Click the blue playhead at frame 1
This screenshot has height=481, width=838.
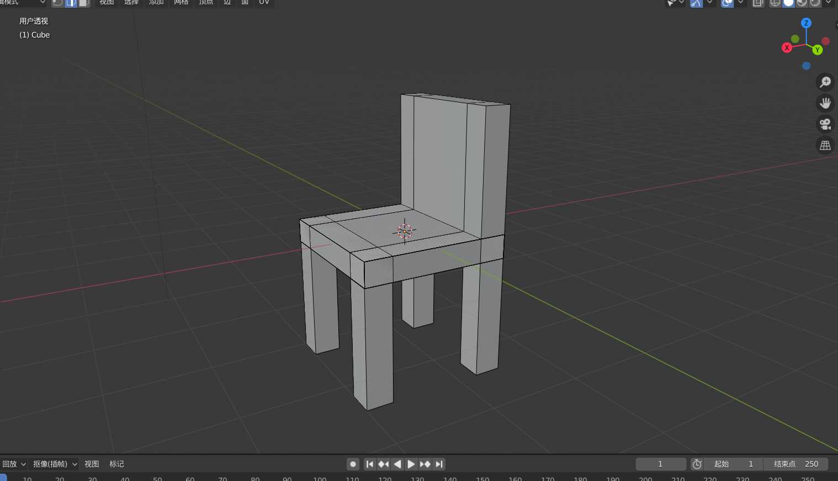pyautogui.click(x=3, y=478)
